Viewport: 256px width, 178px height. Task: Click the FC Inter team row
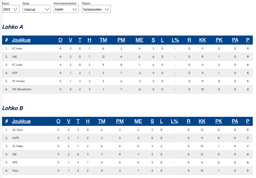coord(17,49)
